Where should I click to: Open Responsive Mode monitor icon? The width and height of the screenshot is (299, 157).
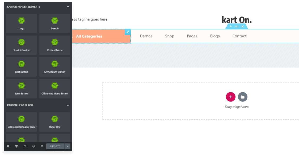[33, 146]
